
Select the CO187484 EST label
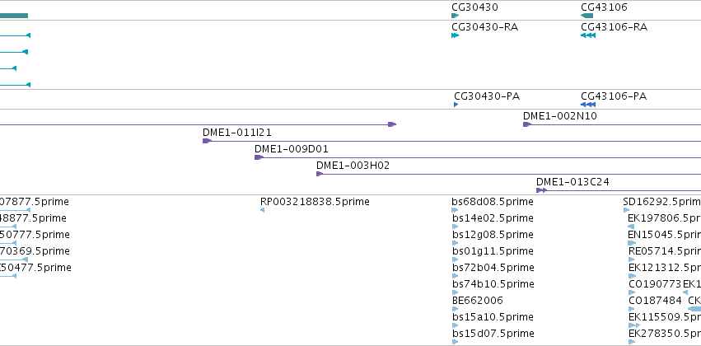click(x=655, y=301)
